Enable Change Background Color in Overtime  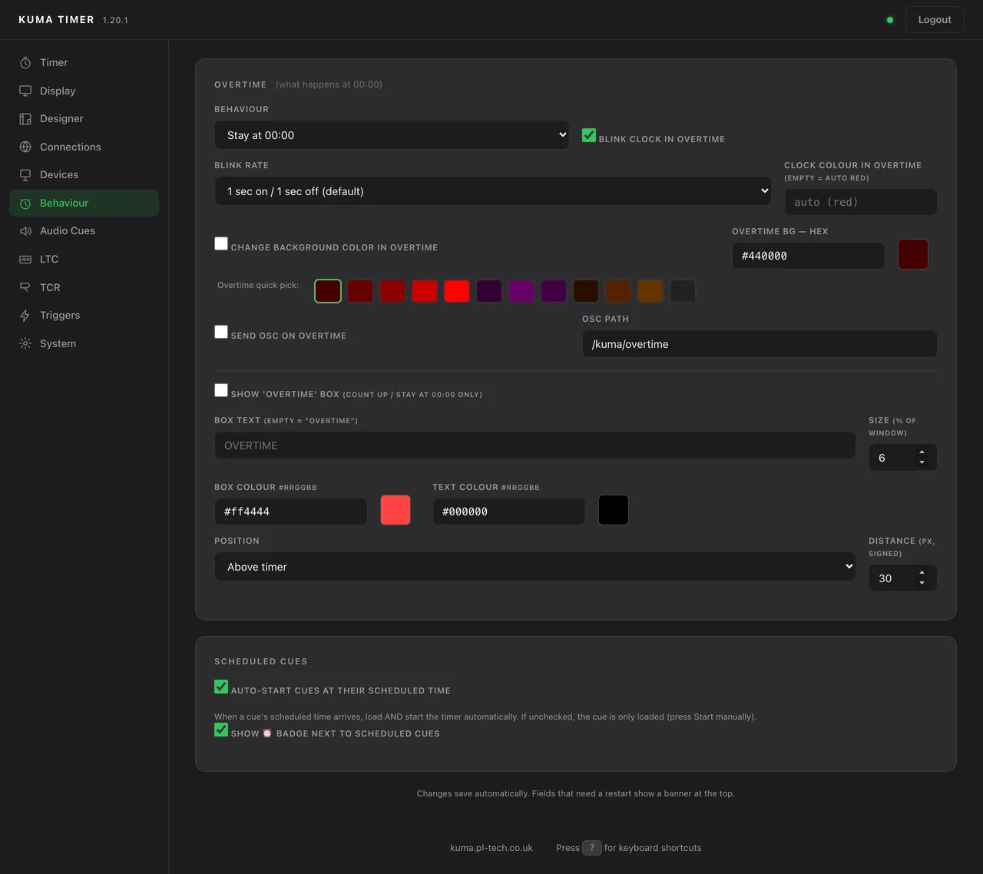pyautogui.click(x=221, y=243)
